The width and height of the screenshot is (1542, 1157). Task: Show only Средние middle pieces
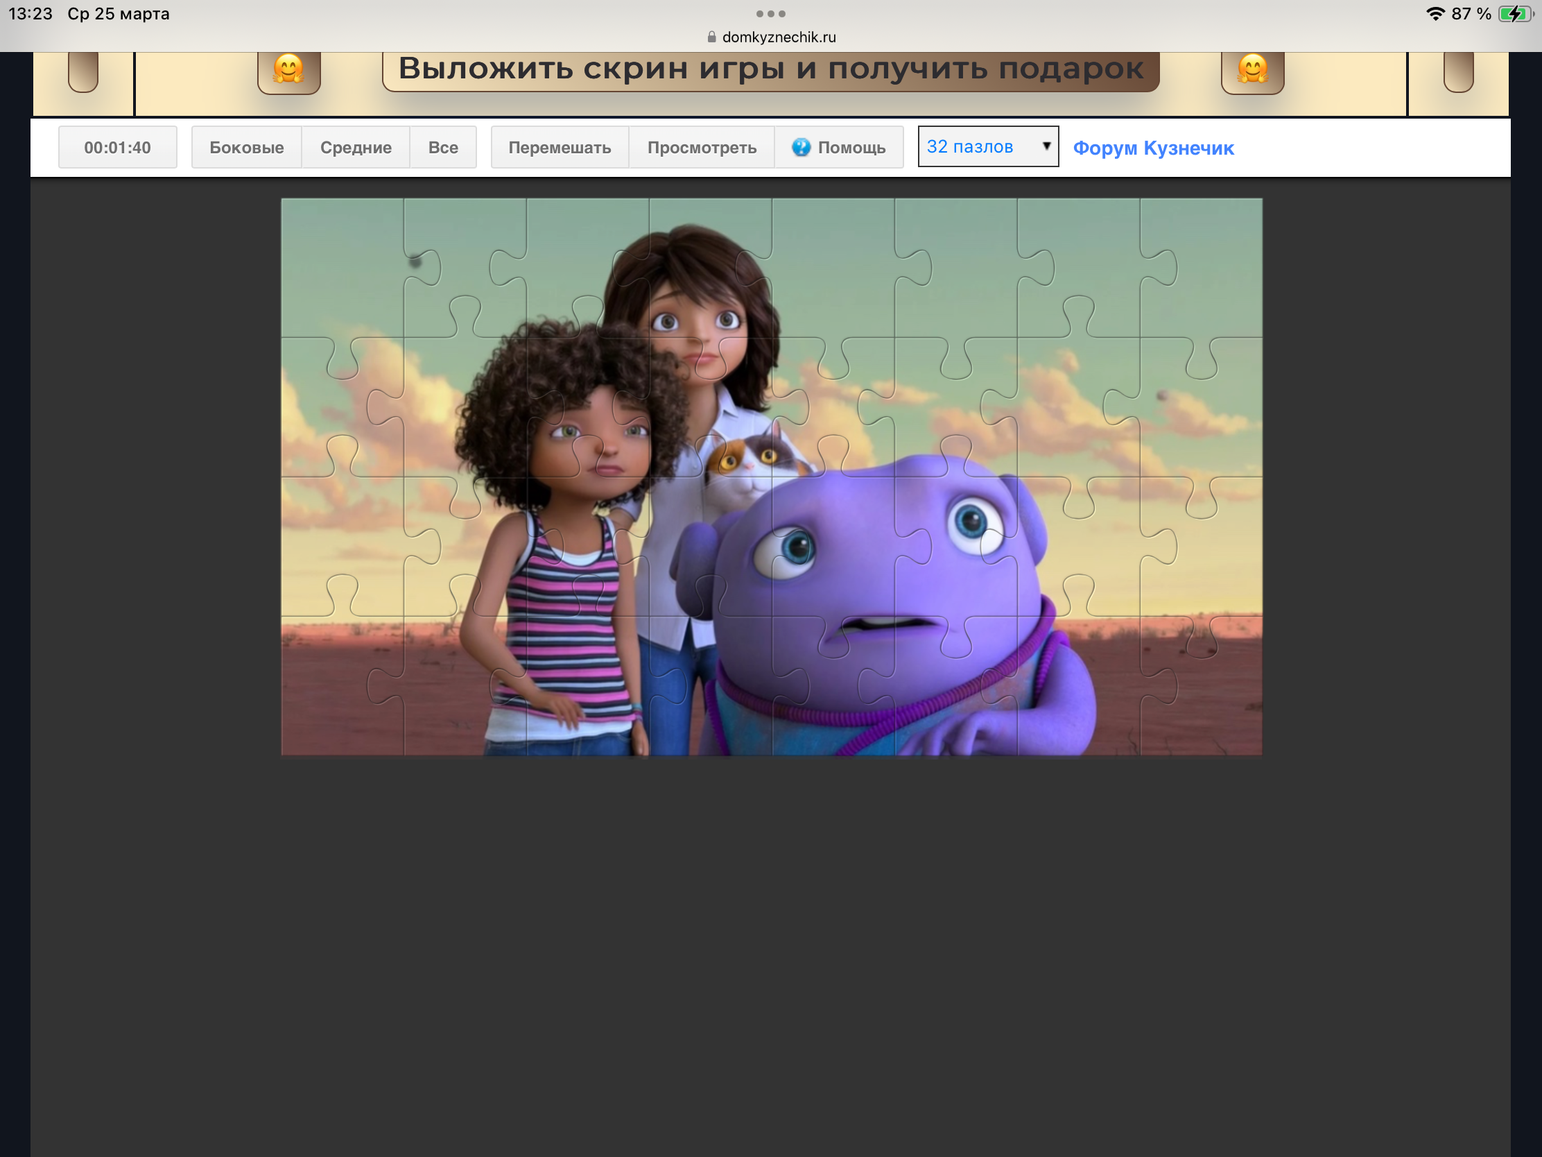pyautogui.click(x=356, y=147)
